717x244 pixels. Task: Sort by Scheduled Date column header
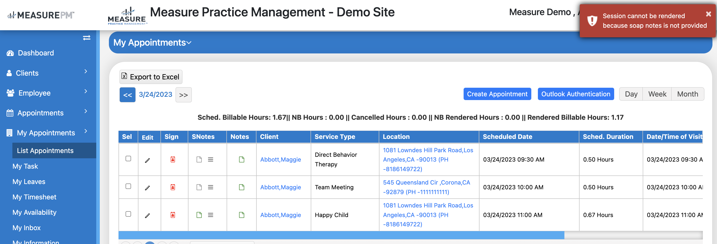tap(507, 137)
